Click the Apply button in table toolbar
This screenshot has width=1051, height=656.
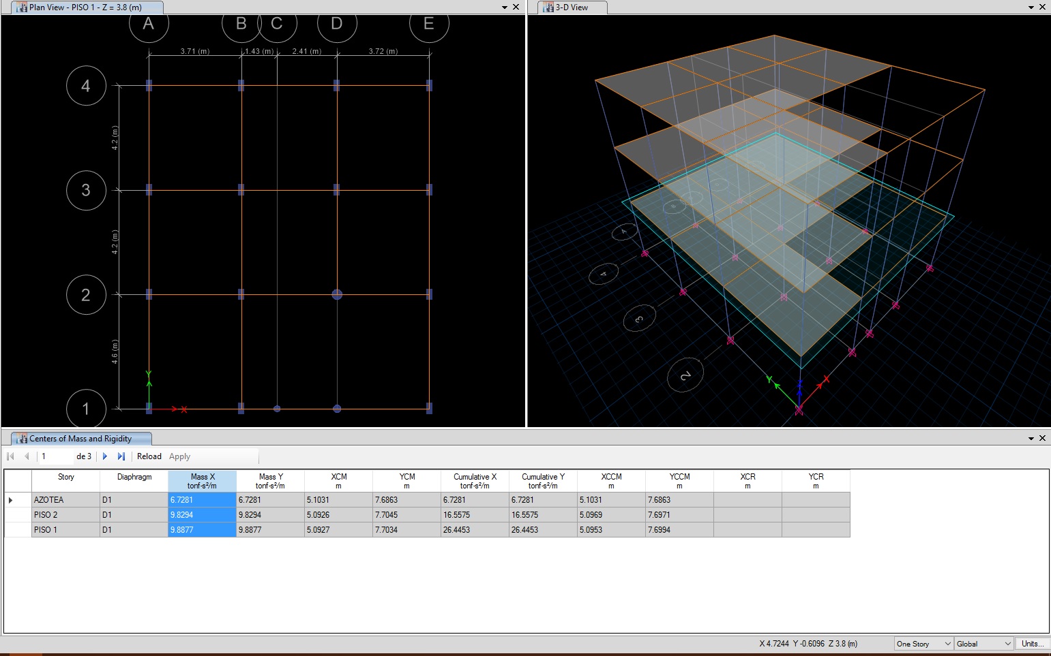[179, 456]
